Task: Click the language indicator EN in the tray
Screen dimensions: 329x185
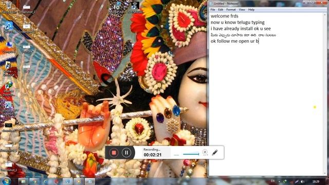Action: coord(272,181)
